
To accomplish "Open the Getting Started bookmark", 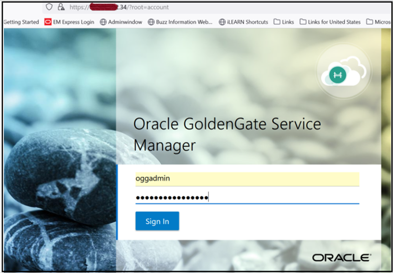I will coord(21,22).
